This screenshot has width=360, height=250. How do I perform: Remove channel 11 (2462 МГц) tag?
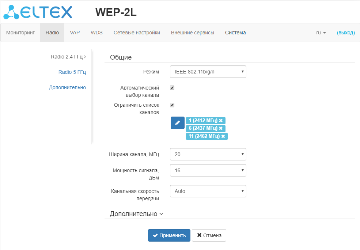[223, 136]
